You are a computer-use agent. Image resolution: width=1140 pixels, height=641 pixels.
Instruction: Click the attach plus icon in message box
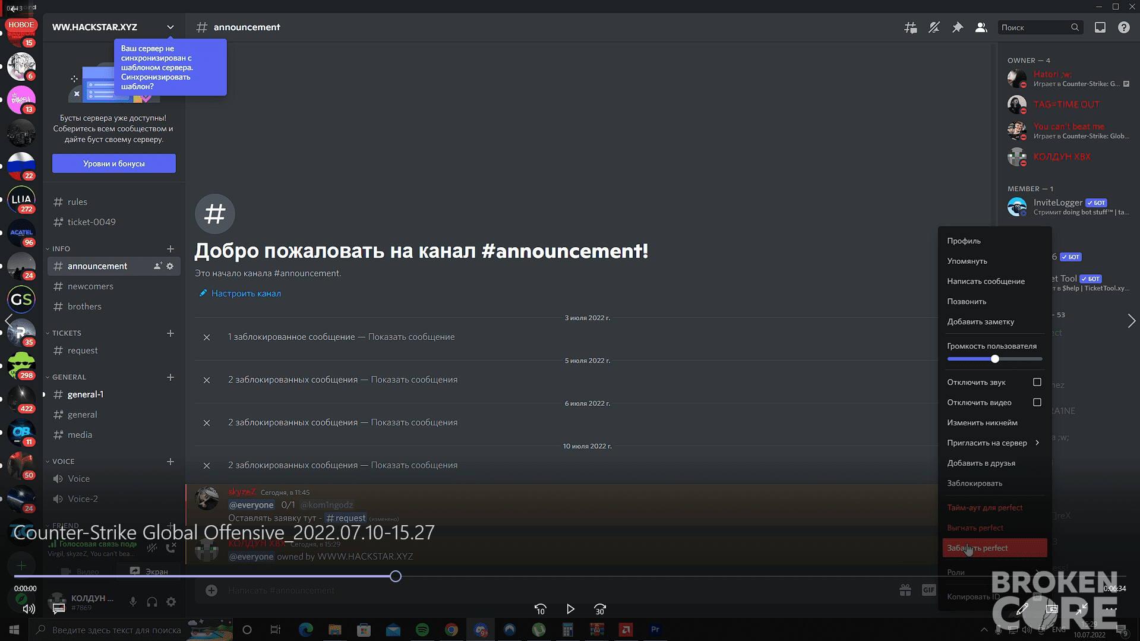pyautogui.click(x=211, y=590)
